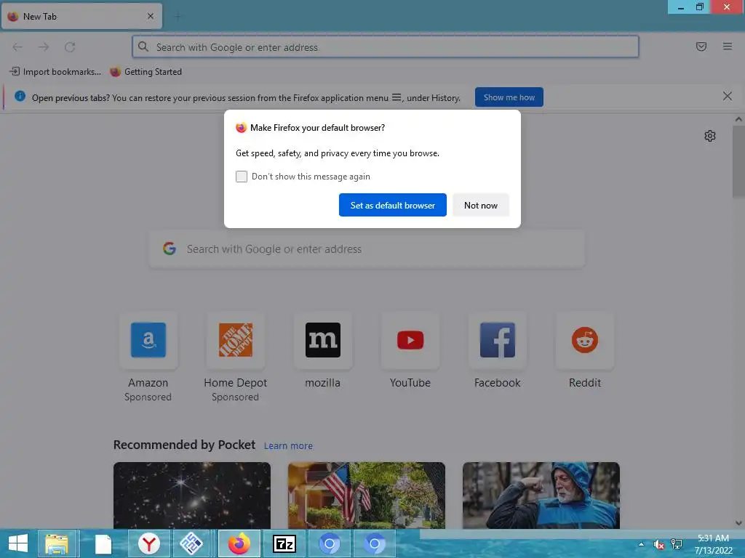Open the American flag Pocket story
This screenshot has width=745, height=558.
point(367,496)
